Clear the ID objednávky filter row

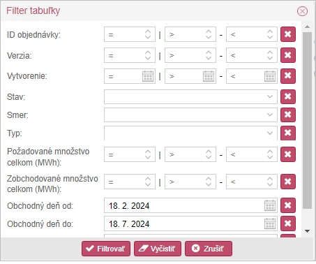click(288, 34)
